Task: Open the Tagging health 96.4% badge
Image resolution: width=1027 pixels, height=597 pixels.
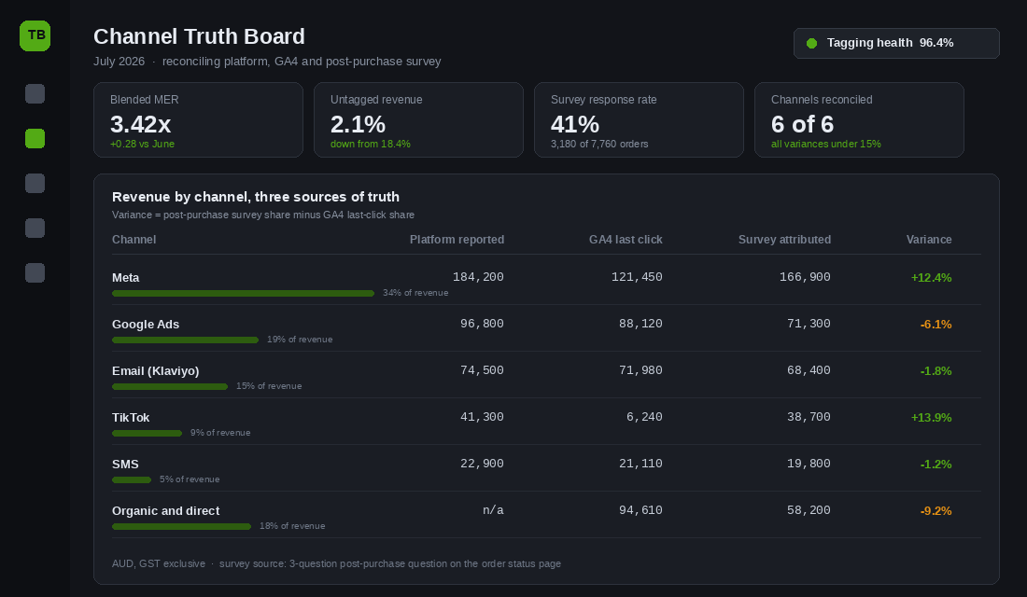Action: pyautogui.click(x=896, y=43)
